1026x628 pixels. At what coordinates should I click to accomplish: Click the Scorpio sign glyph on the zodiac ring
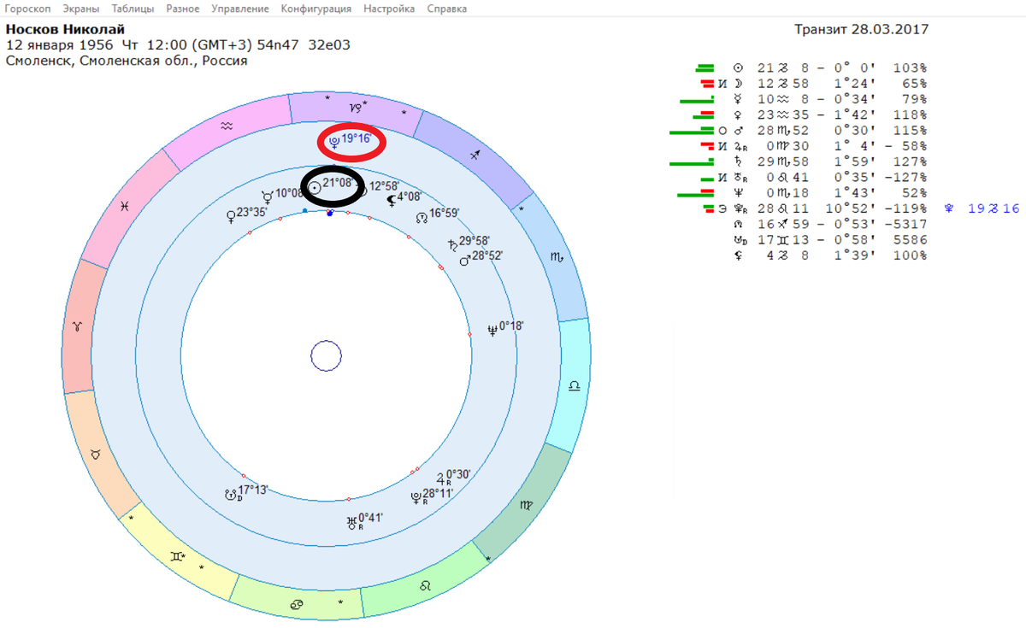point(556,255)
